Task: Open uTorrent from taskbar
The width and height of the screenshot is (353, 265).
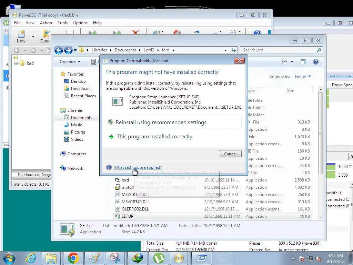Action: tap(159, 258)
